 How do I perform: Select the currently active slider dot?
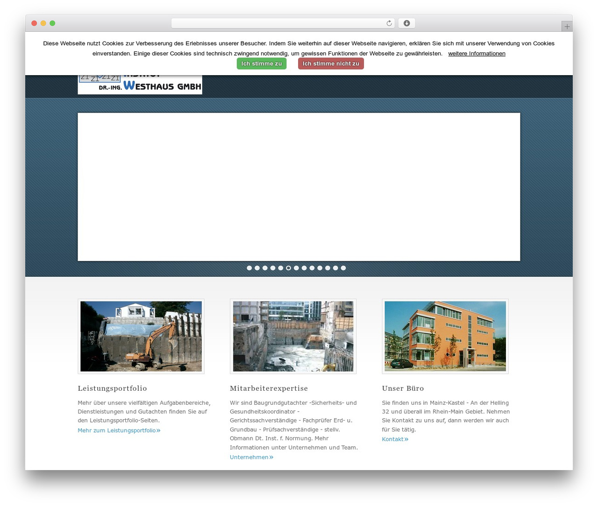pos(288,268)
